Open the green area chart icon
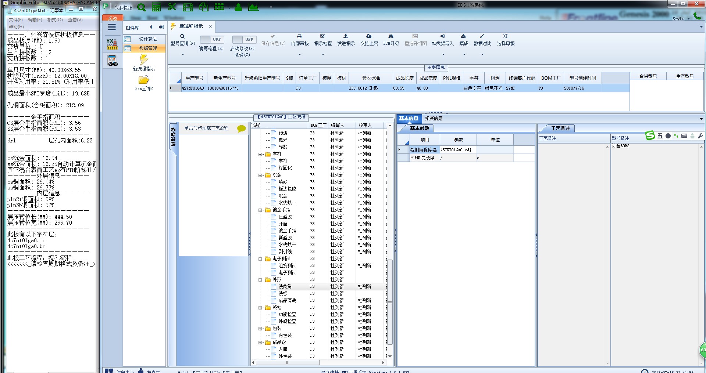Screen dimensions: 706x373 (253, 7)
